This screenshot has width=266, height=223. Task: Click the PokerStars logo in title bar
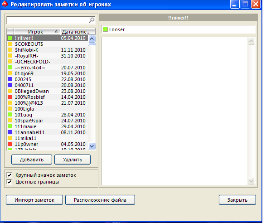point(5,4)
